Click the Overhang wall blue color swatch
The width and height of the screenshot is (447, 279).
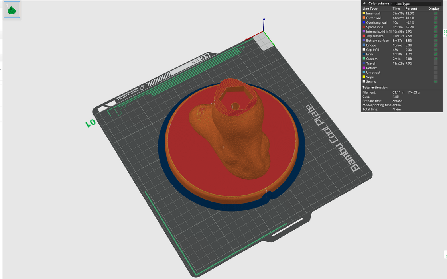point(364,23)
